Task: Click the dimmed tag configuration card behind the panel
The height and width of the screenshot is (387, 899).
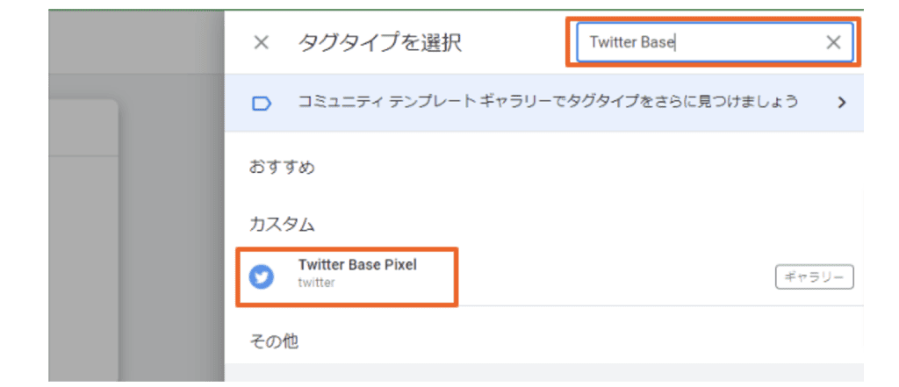Action: point(83,240)
